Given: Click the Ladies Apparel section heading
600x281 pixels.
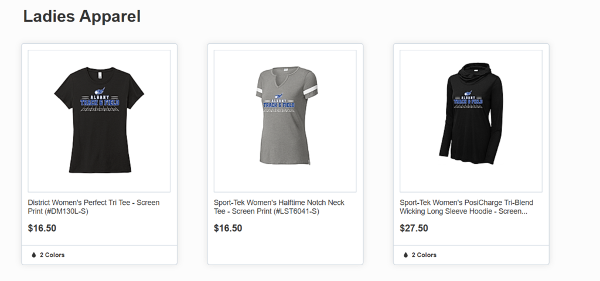Looking at the screenshot, I should pos(82,16).
